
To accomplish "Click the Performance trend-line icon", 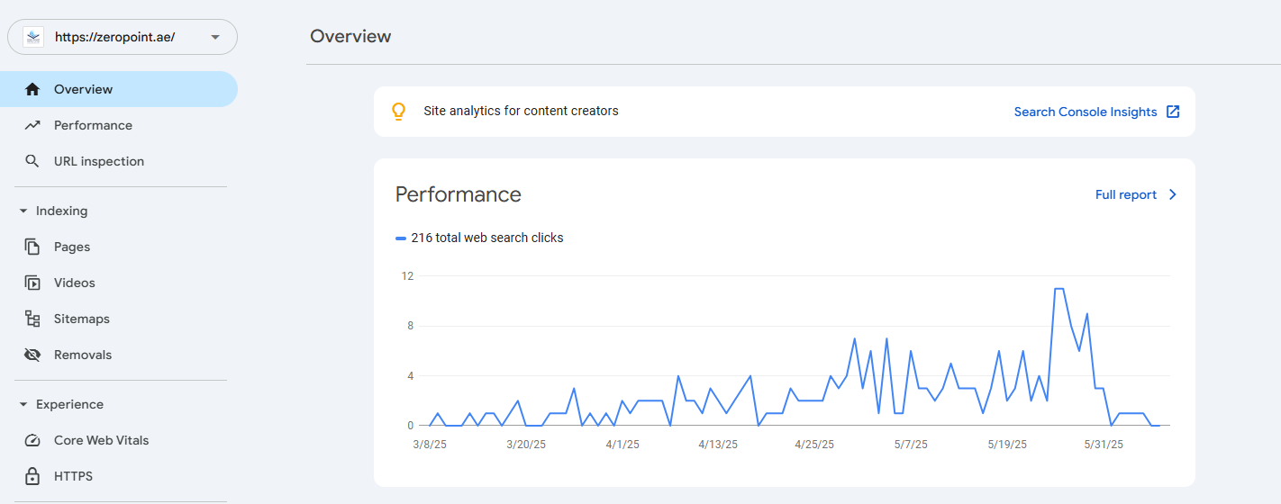I will pos(32,125).
